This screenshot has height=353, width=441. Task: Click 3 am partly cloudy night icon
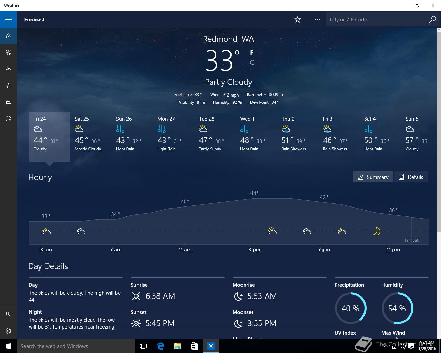point(47,231)
